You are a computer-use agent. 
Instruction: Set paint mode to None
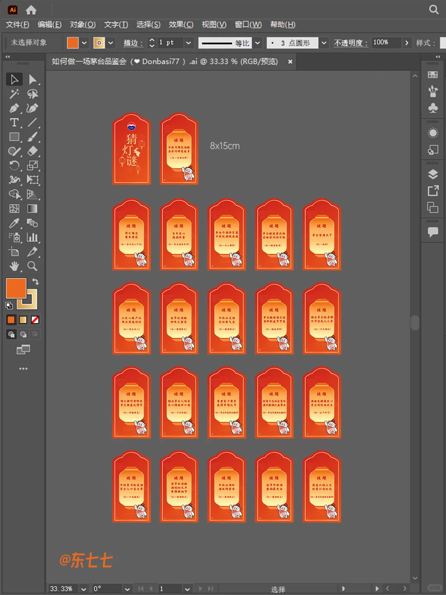pyautogui.click(x=35, y=320)
